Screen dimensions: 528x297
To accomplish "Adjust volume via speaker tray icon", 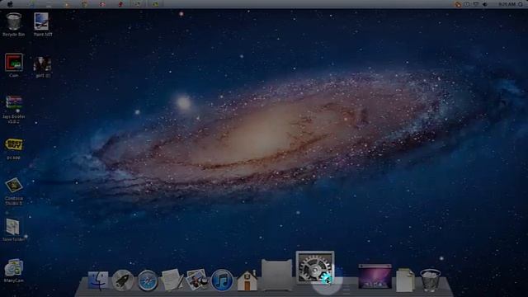I will pyautogui.click(x=485, y=4).
